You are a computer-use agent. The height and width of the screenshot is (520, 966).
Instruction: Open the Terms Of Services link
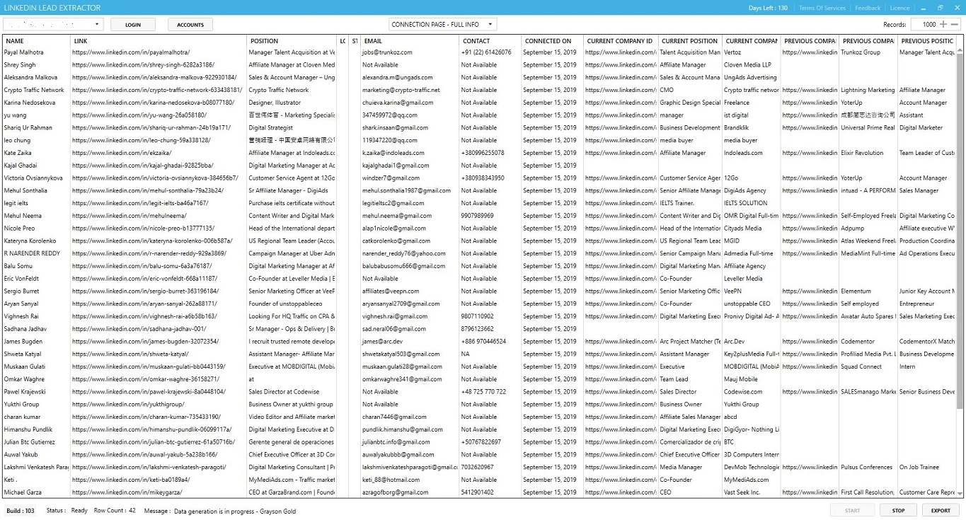point(822,8)
